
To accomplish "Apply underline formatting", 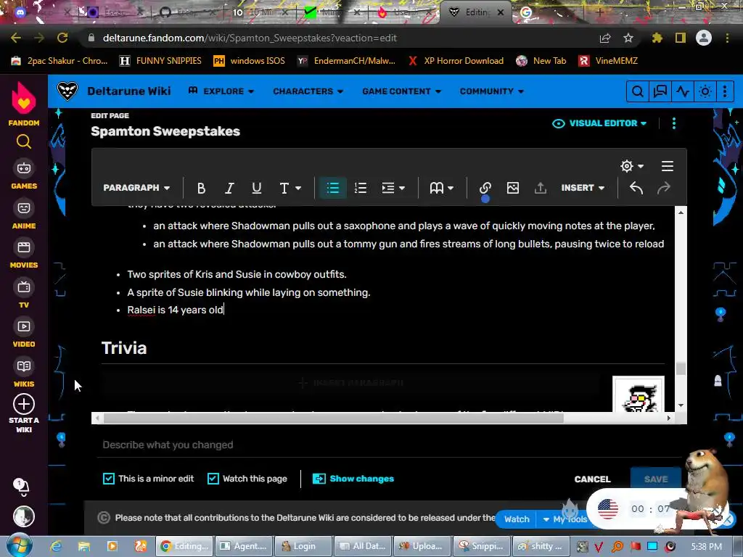I will pos(257,188).
